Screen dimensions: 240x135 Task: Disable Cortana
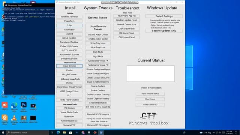98,86
